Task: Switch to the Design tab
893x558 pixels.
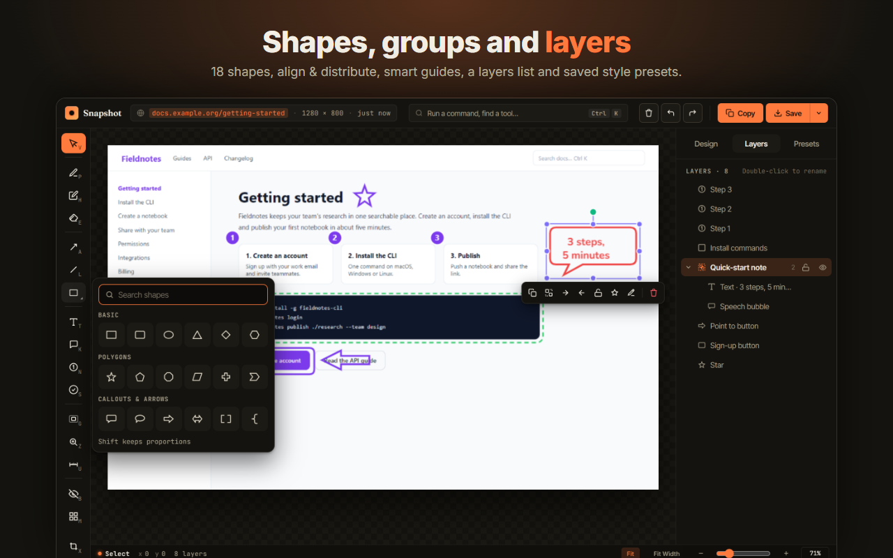Action: pos(705,144)
